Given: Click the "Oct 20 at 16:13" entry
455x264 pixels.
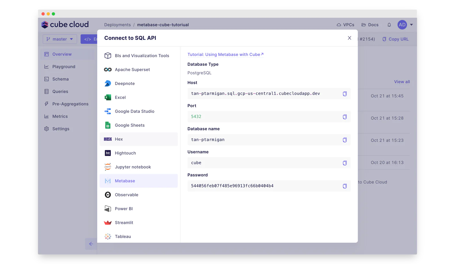Looking at the screenshot, I should [x=387, y=163].
